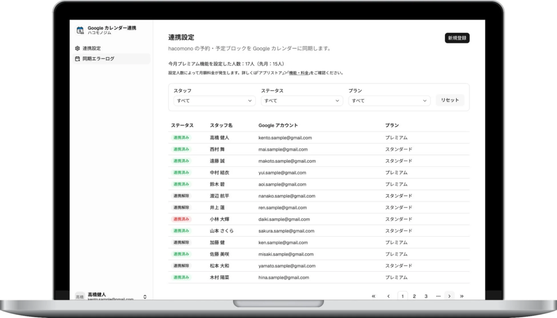Viewport: 557px width, 318px height.
Task: Click the Google アカウント column header
Action: (278, 125)
